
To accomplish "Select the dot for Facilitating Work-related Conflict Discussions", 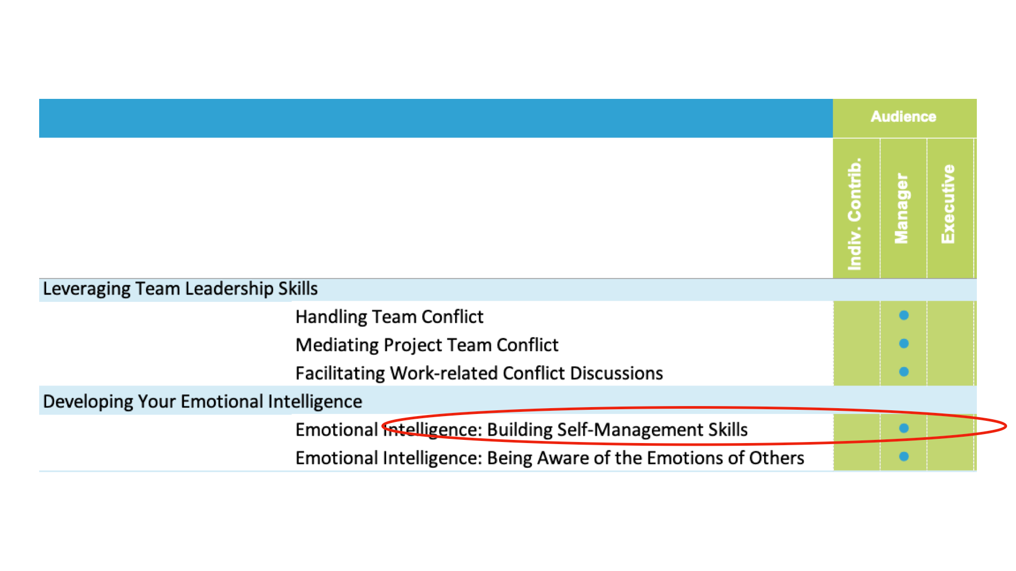I will tap(904, 372).
